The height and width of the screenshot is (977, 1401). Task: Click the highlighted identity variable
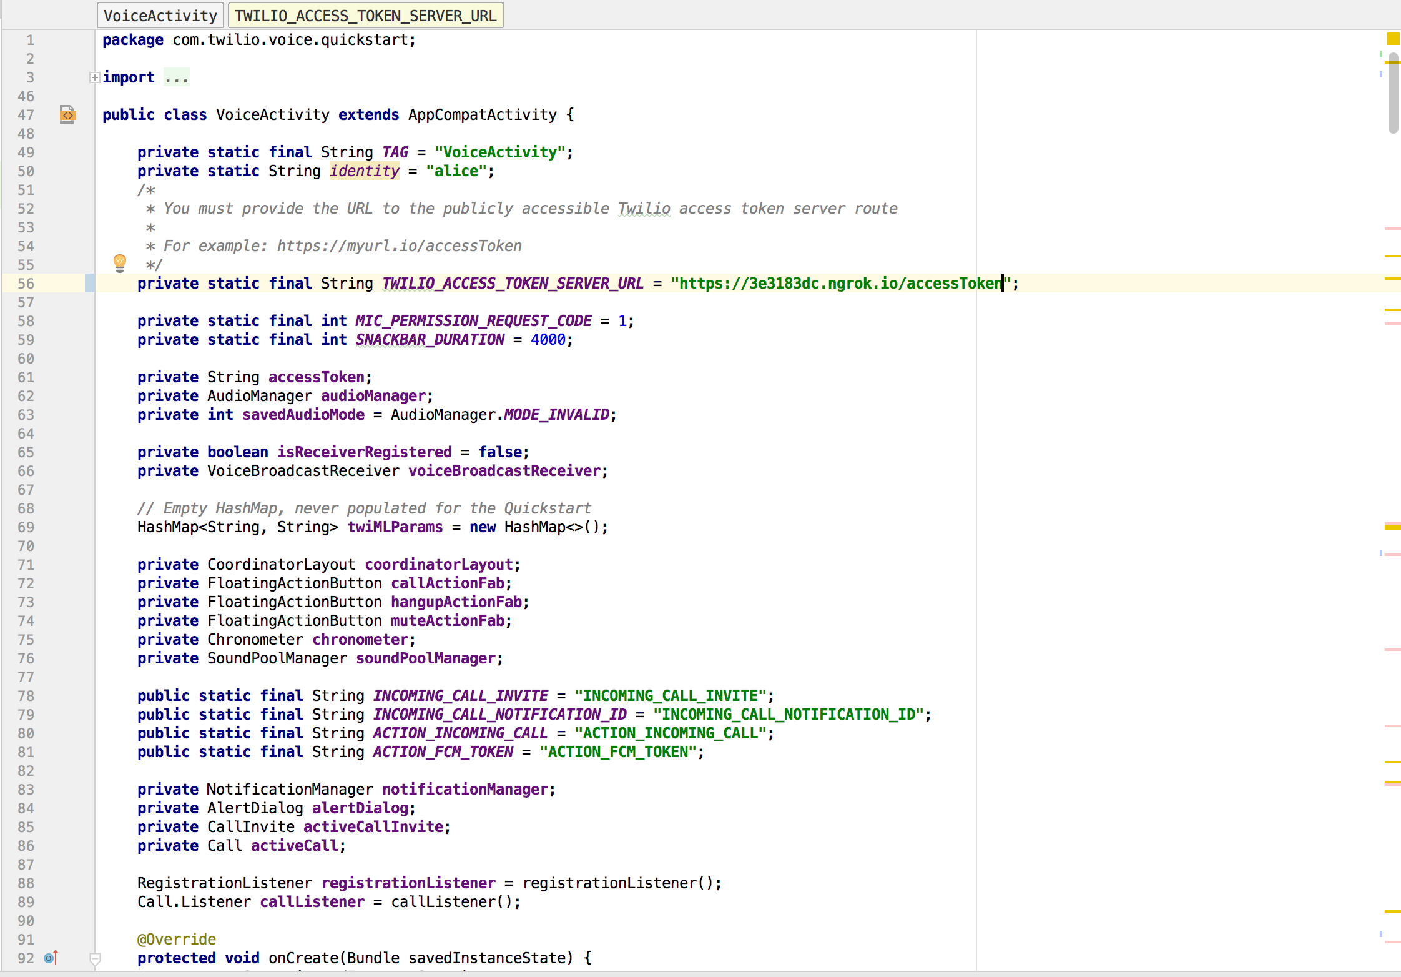point(364,171)
